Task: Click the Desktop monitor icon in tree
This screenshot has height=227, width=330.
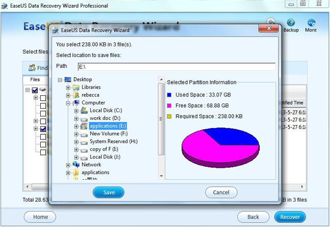Action: 68,79
